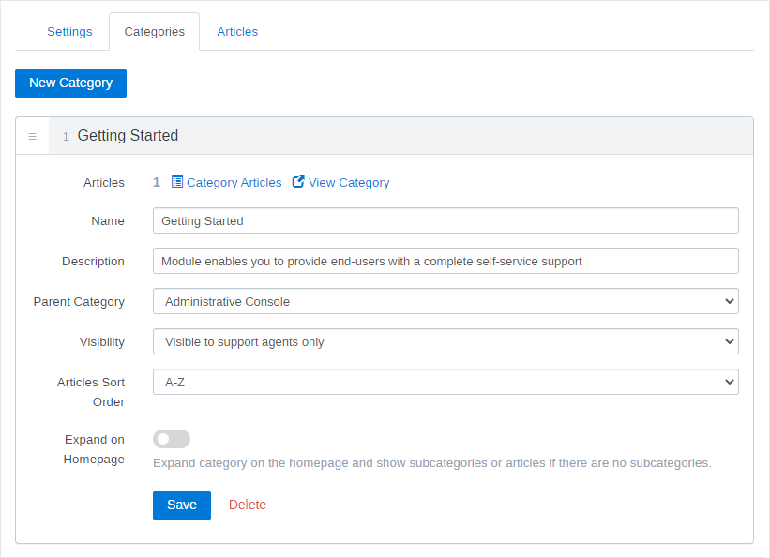
Task: Save the Getting Started category
Action: (181, 505)
